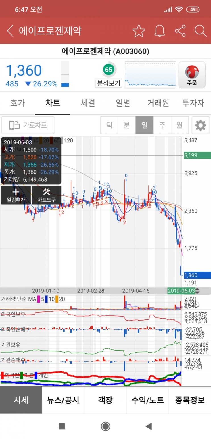Tap the orange 20 volume MA swatch
Screen dimensions: 211x439
(57, 299)
